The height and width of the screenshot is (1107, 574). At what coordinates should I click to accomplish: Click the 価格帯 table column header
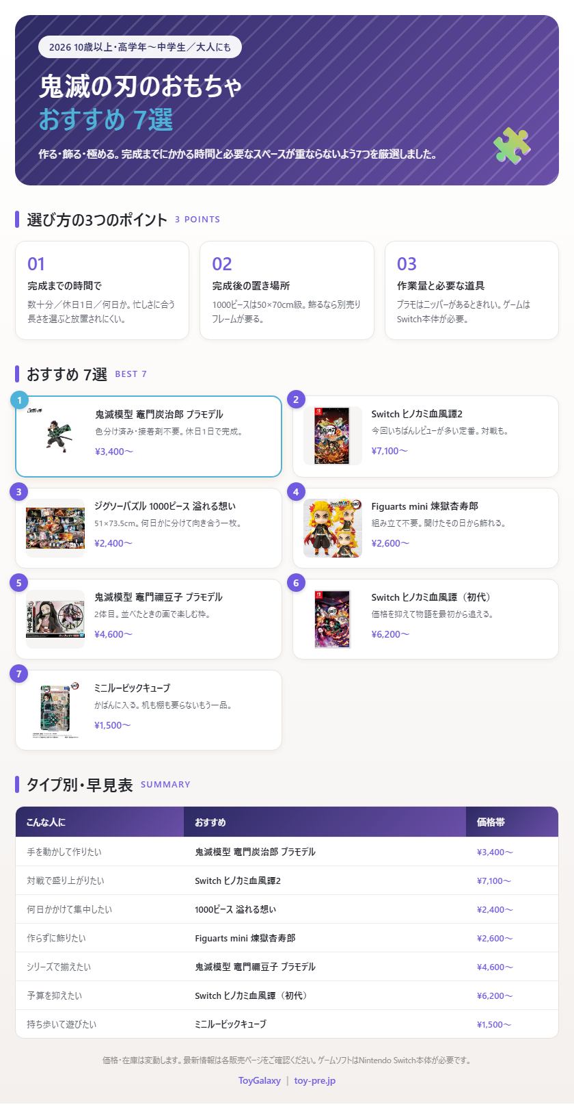tap(512, 822)
